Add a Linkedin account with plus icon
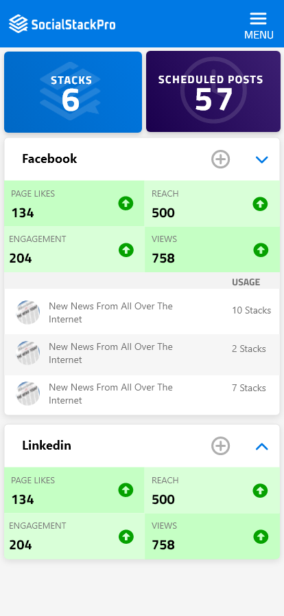 [220, 446]
